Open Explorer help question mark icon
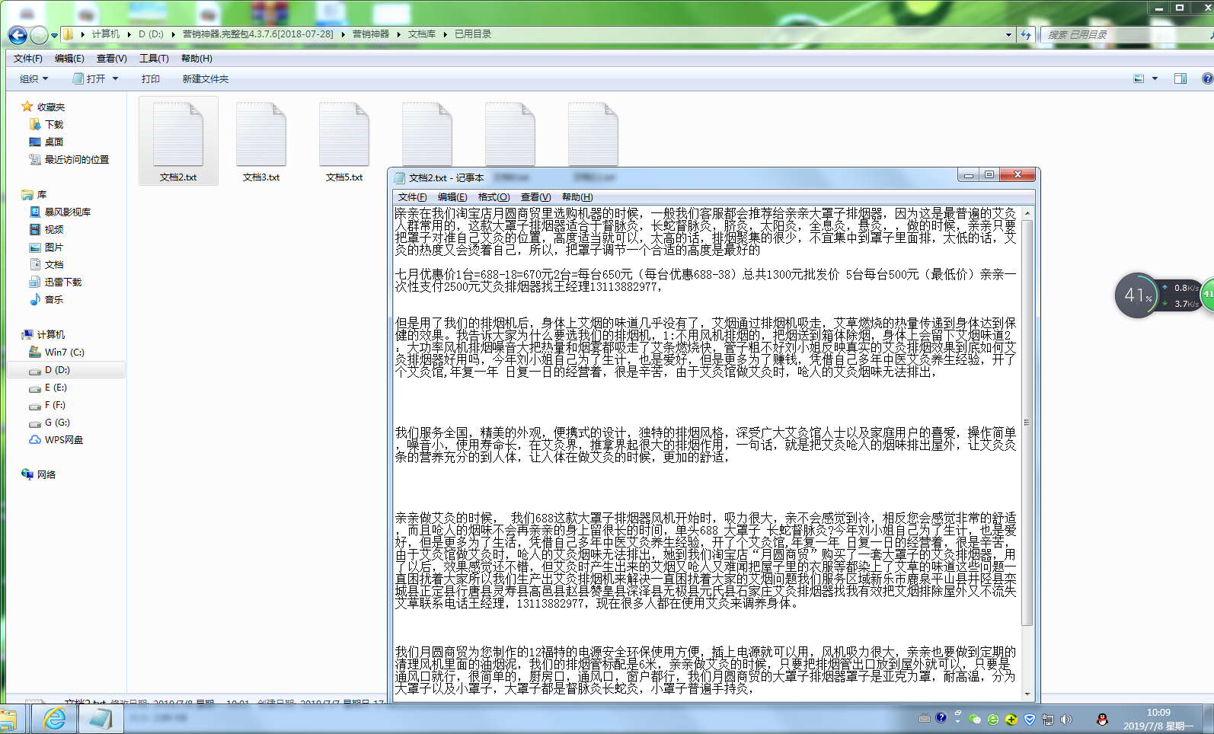 pyautogui.click(x=1207, y=78)
